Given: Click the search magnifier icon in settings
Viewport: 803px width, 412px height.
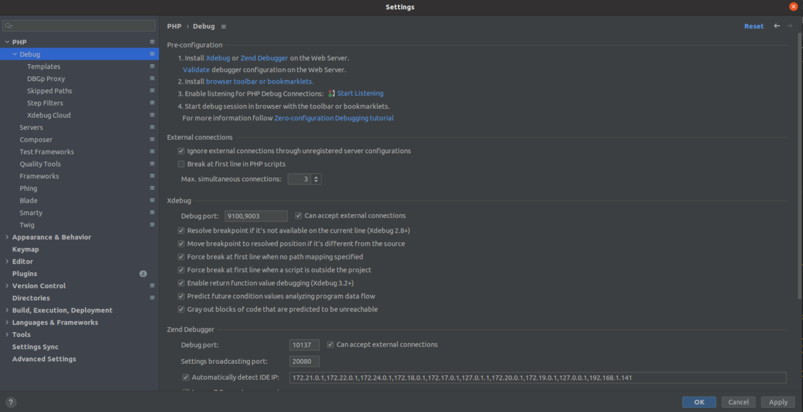Looking at the screenshot, I should click(8, 25).
